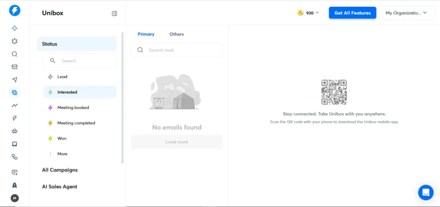Image resolution: width=440 pixels, height=207 pixels.
Task: Filter by Meeting booked status
Action: (x=79, y=108)
